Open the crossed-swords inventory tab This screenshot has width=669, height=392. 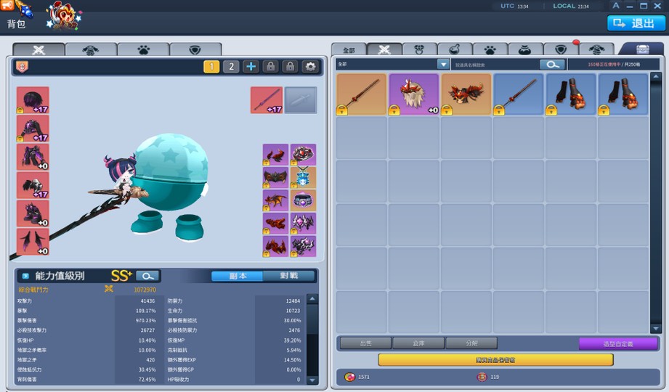point(384,50)
